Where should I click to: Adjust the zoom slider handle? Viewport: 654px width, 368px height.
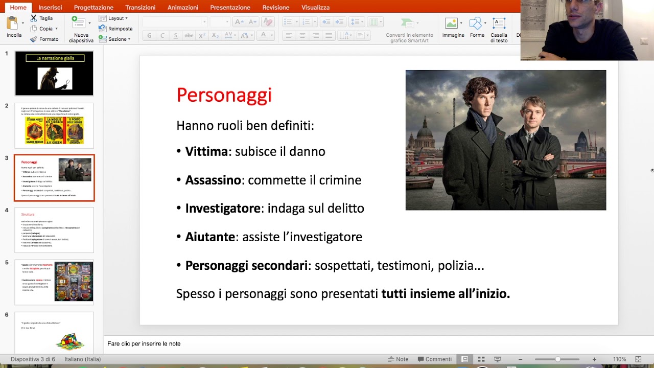[x=557, y=359]
